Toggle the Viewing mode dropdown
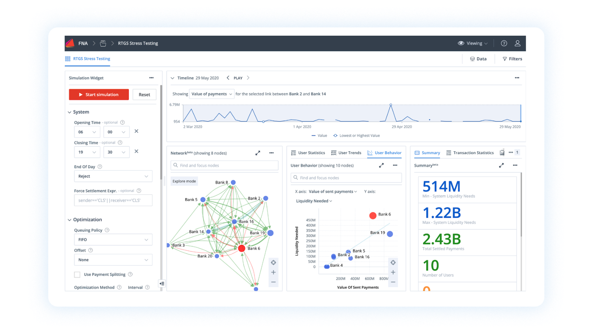 (473, 43)
